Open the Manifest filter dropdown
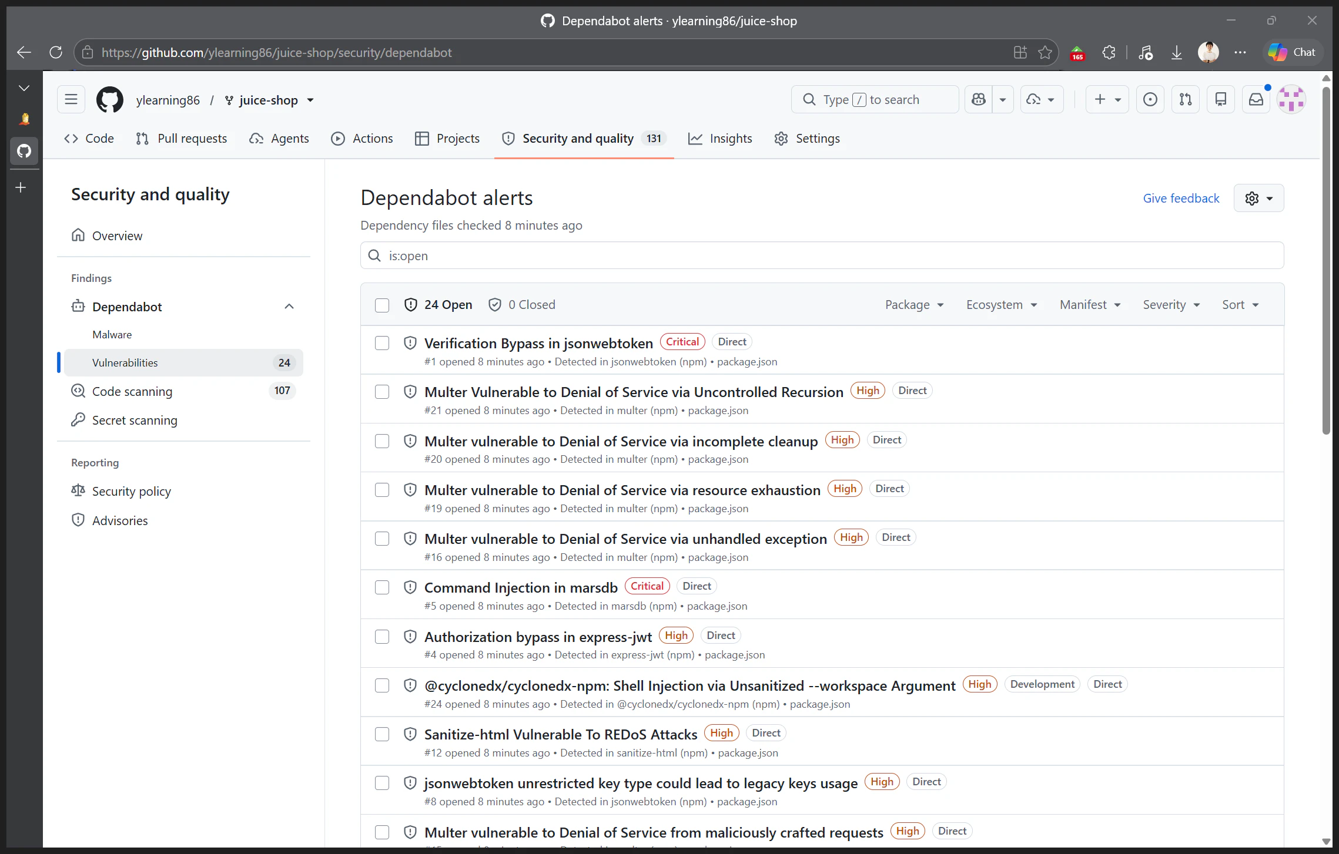 point(1090,305)
